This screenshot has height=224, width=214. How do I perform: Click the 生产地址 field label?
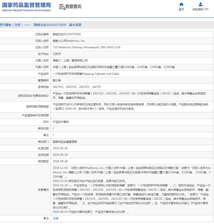click(x=43, y=54)
